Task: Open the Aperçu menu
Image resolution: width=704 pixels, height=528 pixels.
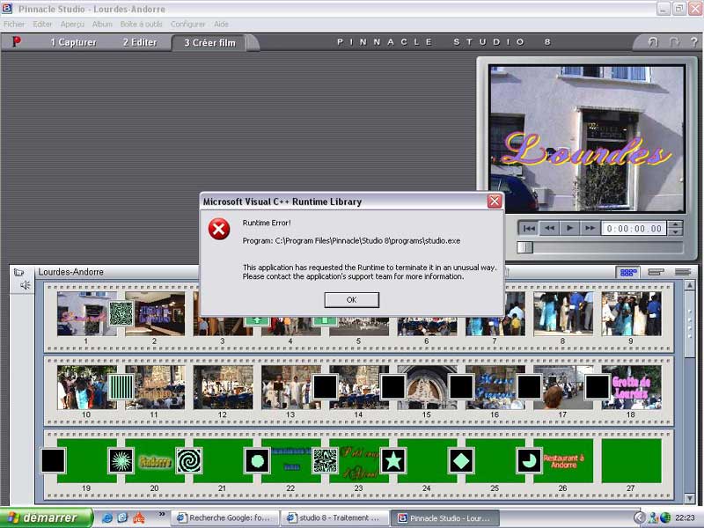Action: tap(72, 25)
